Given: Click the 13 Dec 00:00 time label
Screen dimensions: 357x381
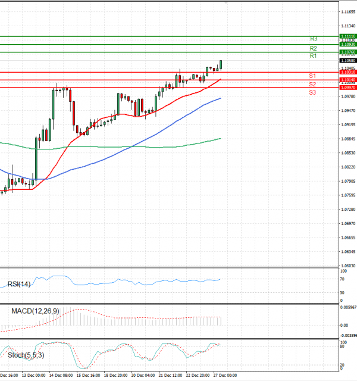Looking at the screenshot, I should (33, 375).
